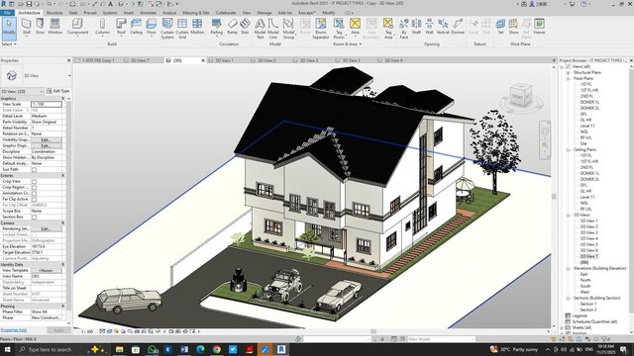
Task: Click Edit for Visibility/Graphics Overrides
Action: click(x=47, y=139)
